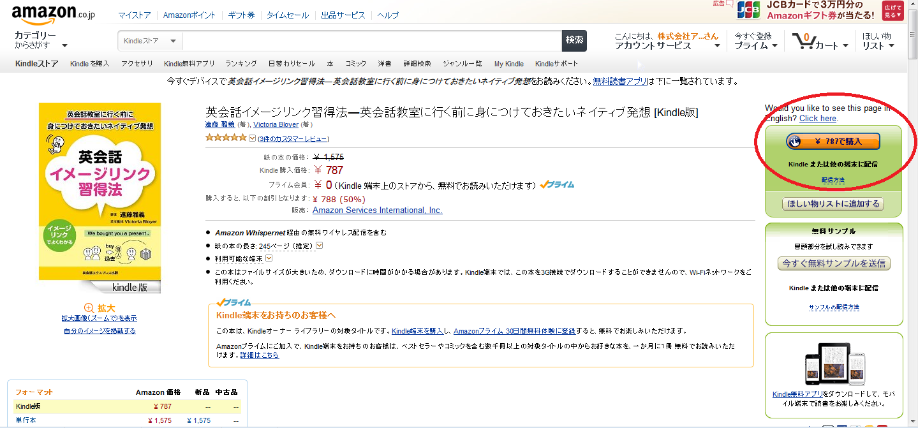The width and height of the screenshot is (918, 428).
Task: Click the orange プライム badge beside ¥0
Action: click(x=557, y=185)
